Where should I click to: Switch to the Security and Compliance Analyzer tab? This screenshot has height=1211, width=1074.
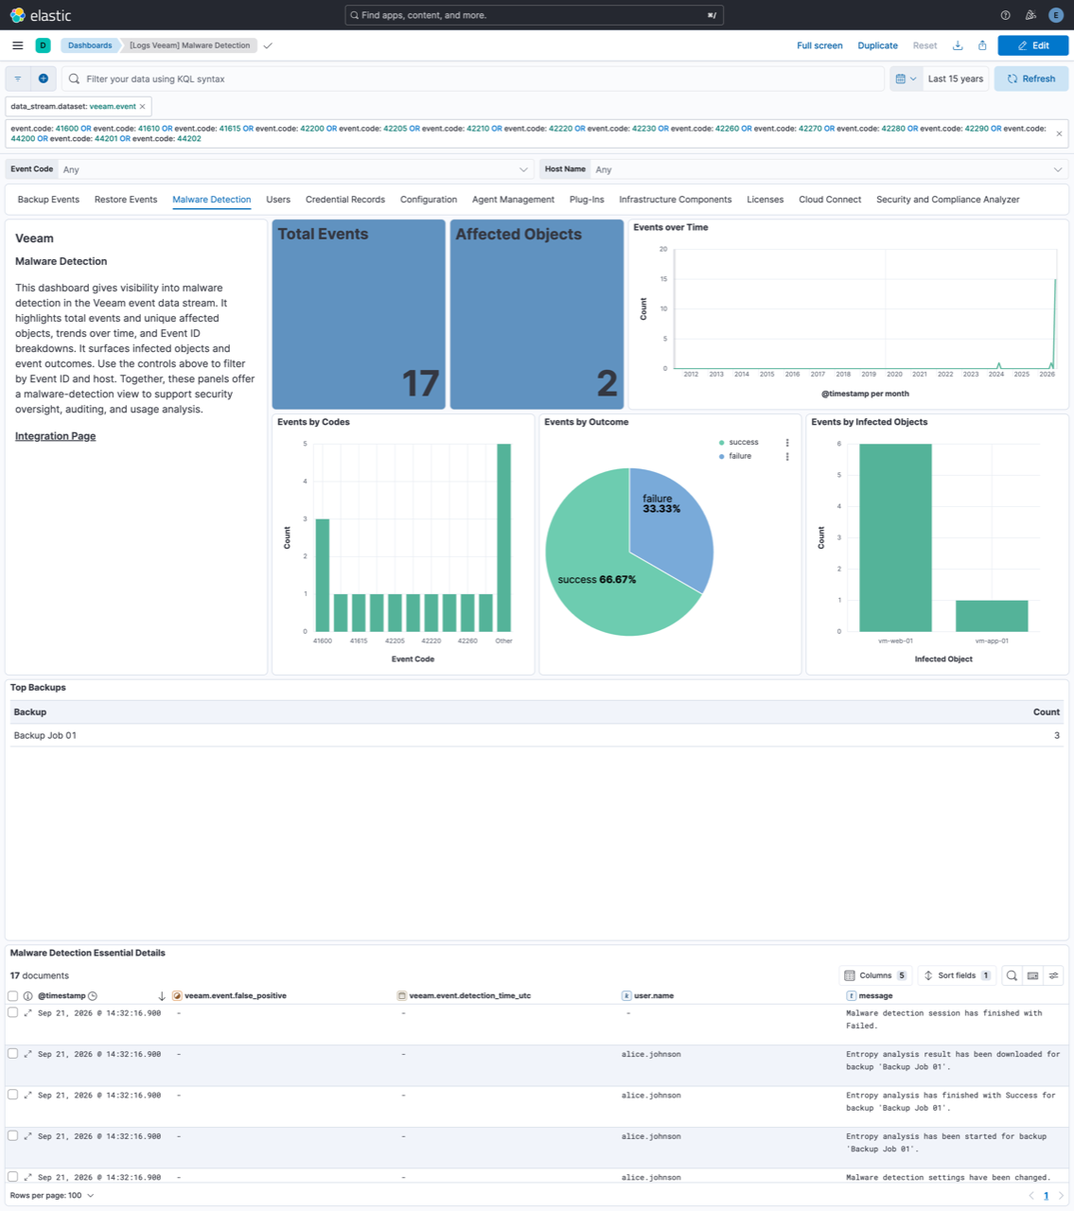948,200
